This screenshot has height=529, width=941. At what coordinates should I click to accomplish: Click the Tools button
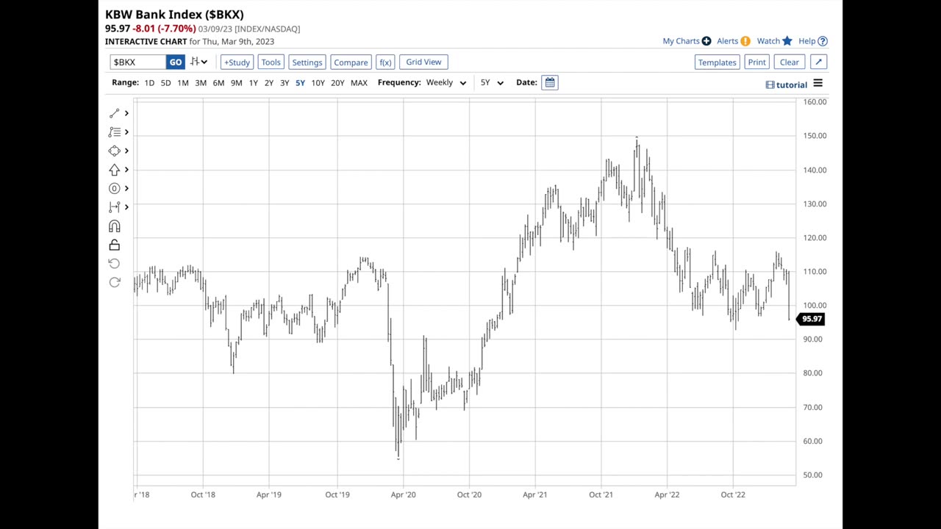(x=271, y=62)
